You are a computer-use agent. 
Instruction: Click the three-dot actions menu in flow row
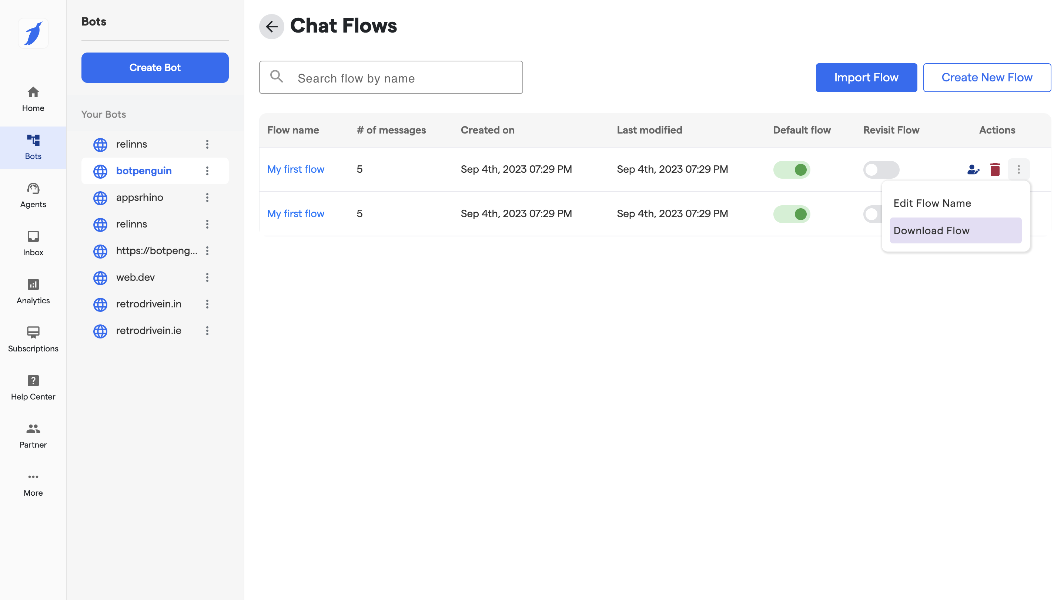tap(1018, 169)
